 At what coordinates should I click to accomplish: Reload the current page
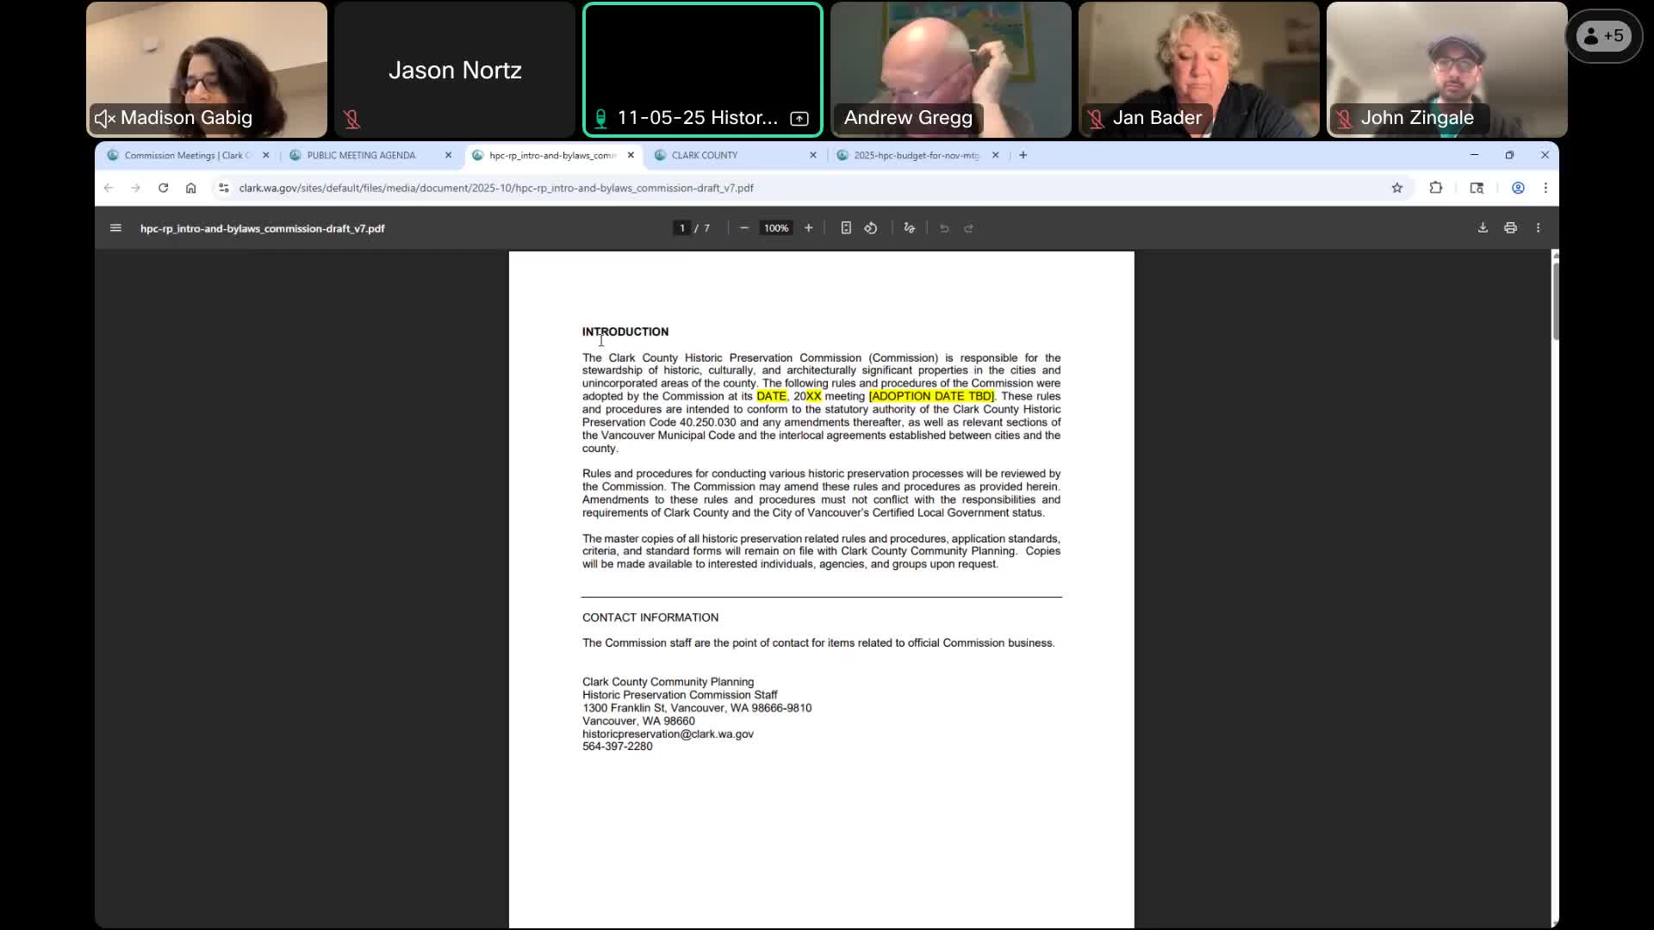(x=163, y=188)
